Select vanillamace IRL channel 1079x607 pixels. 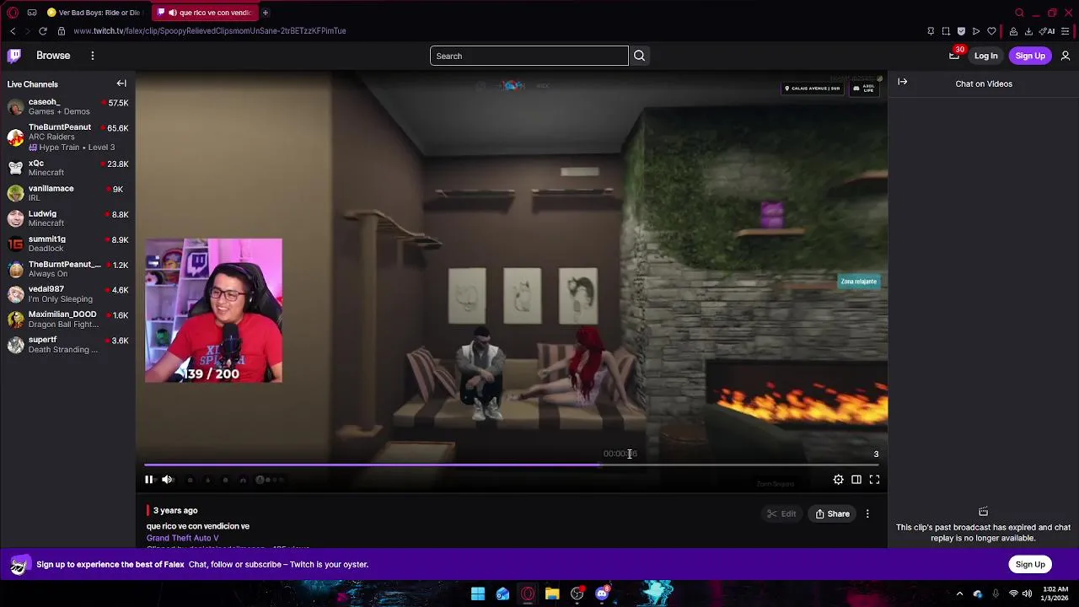point(67,193)
